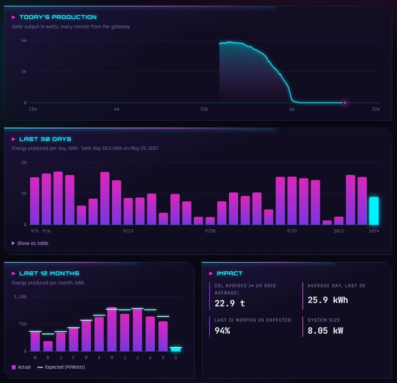Viewport: 397px width, 383px height.
Task: Click the Last 12 Months vs Expected label
Action: [253, 320]
